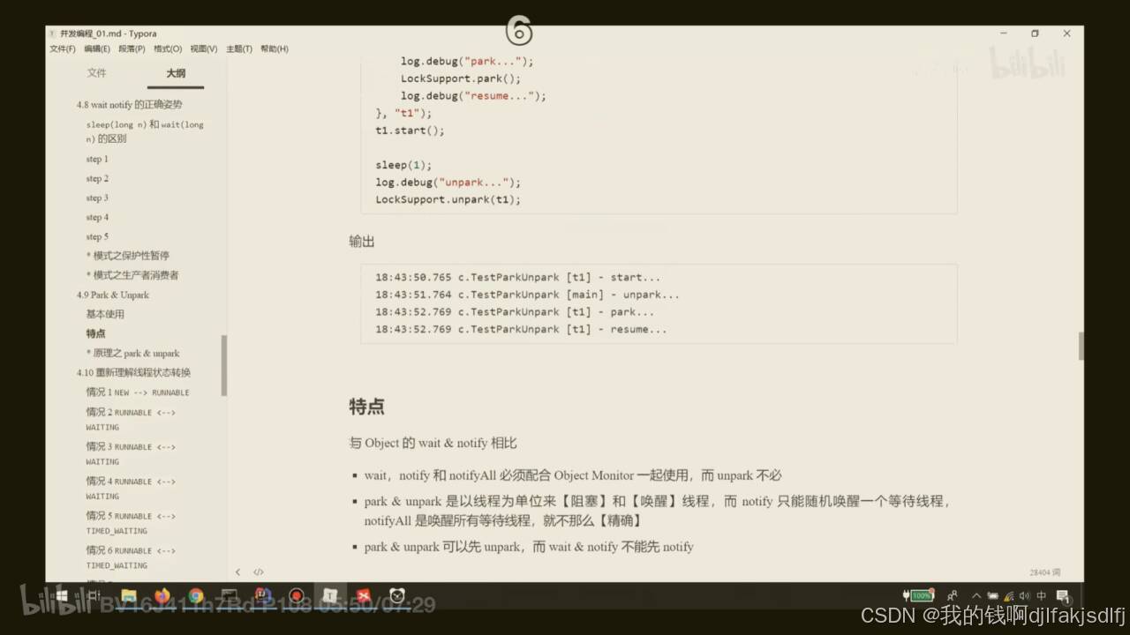Open the alarm clock app in the taskbar

point(396,595)
